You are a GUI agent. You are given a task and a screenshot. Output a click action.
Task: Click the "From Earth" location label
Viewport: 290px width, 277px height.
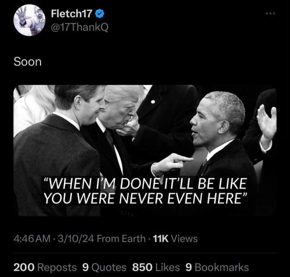point(121,239)
